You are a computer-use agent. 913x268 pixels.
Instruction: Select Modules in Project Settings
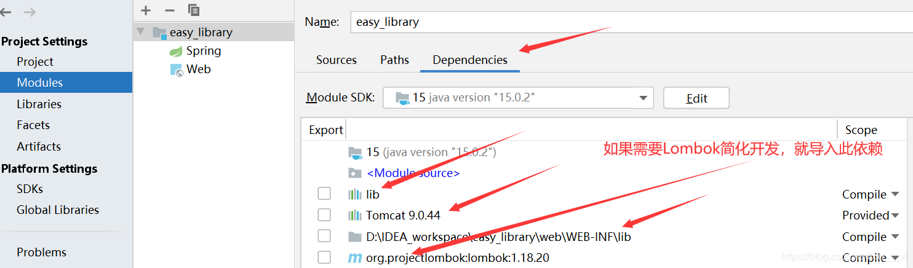pyautogui.click(x=66, y=82)
